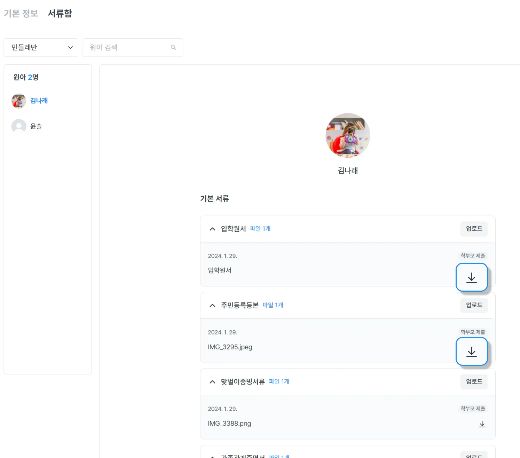Click the large 김나래 profile photo

[x=348, y=135]
